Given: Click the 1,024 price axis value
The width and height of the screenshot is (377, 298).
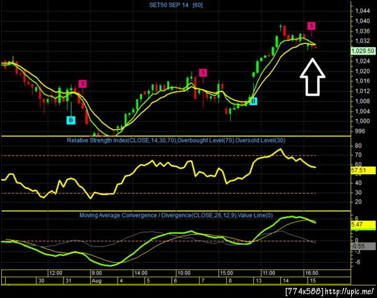Looking at the screenshot, I should [363, 61].
